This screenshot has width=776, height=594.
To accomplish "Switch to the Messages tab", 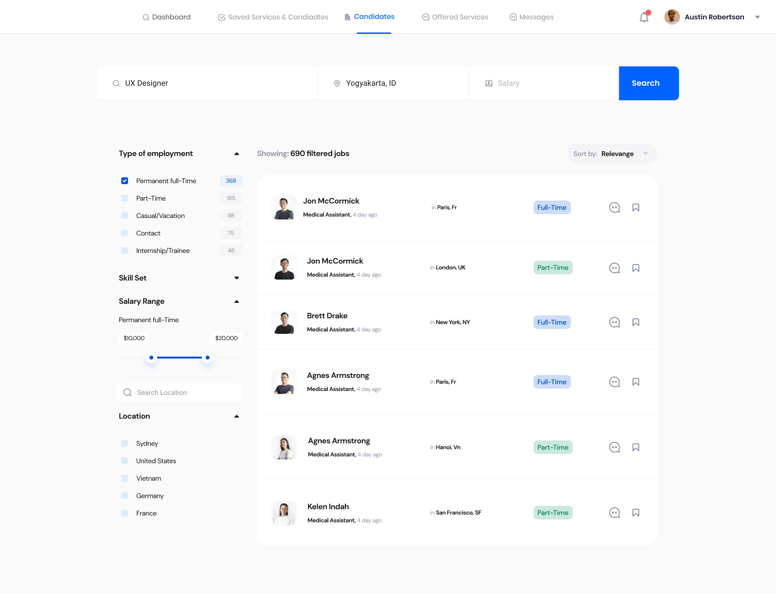I will [x=531, y=17].
